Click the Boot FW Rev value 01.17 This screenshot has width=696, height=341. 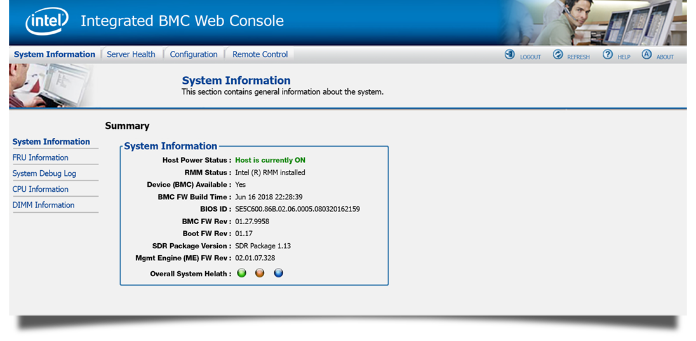click(x=244, y=234)
